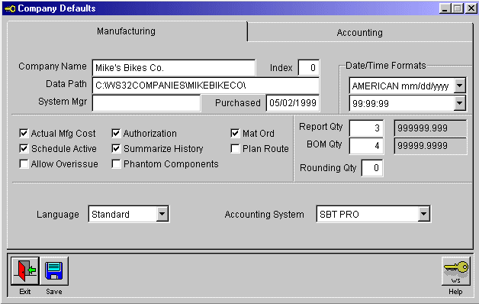Click the BOM Qty field showing 4
Screen dimensions: 479x304
click(366, 146)
